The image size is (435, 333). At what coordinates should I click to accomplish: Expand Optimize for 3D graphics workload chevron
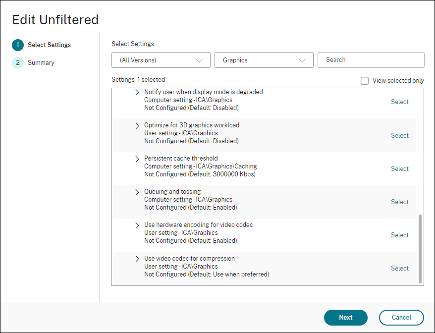(137, 126)
